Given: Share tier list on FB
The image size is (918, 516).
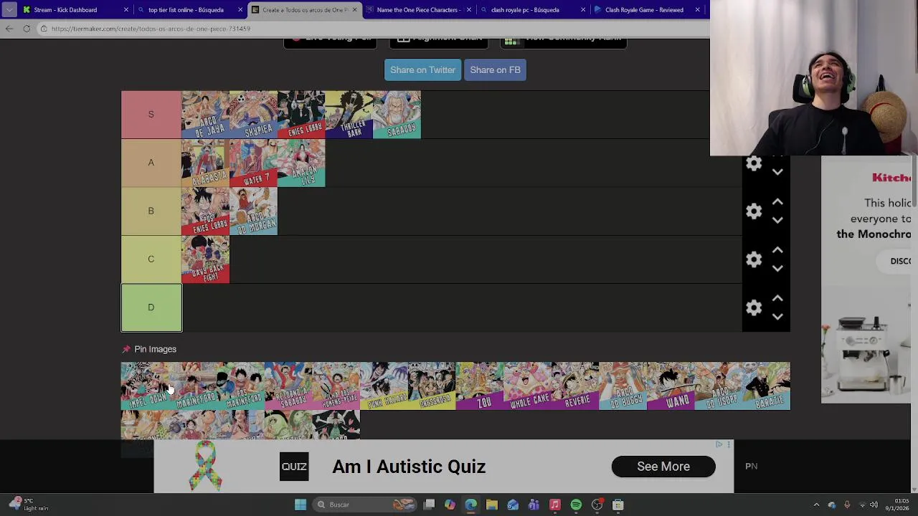Looking at the screenshot, I should point(495,70).
